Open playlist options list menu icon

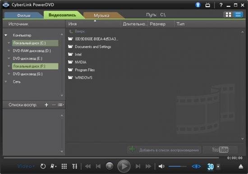point(61,105)
